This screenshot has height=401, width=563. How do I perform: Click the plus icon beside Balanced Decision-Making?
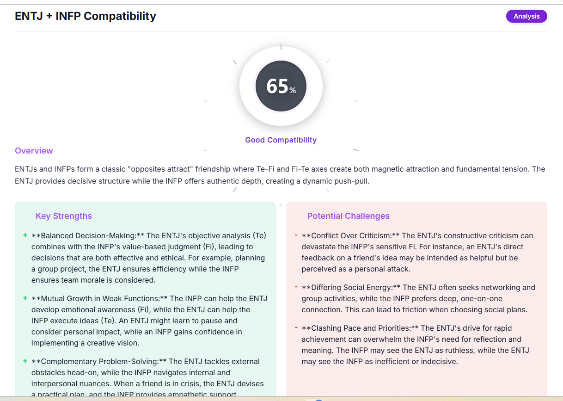[25, 235]
